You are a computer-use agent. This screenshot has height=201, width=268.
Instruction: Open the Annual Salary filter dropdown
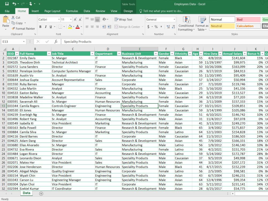click(x=245, y=54)
